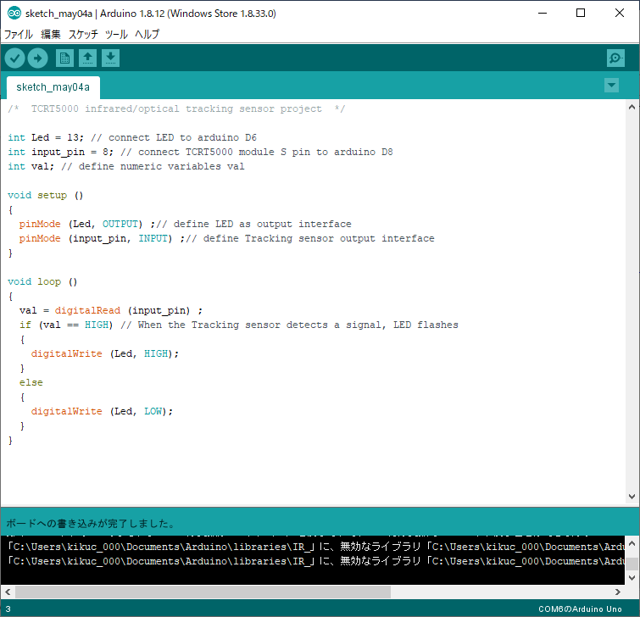Click the Arduino logo in title bar
Image resolution: width=640 pixels, height=617 pixels.
coord(14,14)
